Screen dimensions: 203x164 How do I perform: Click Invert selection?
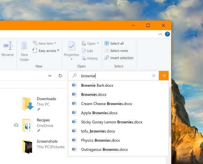click(118, 58)
